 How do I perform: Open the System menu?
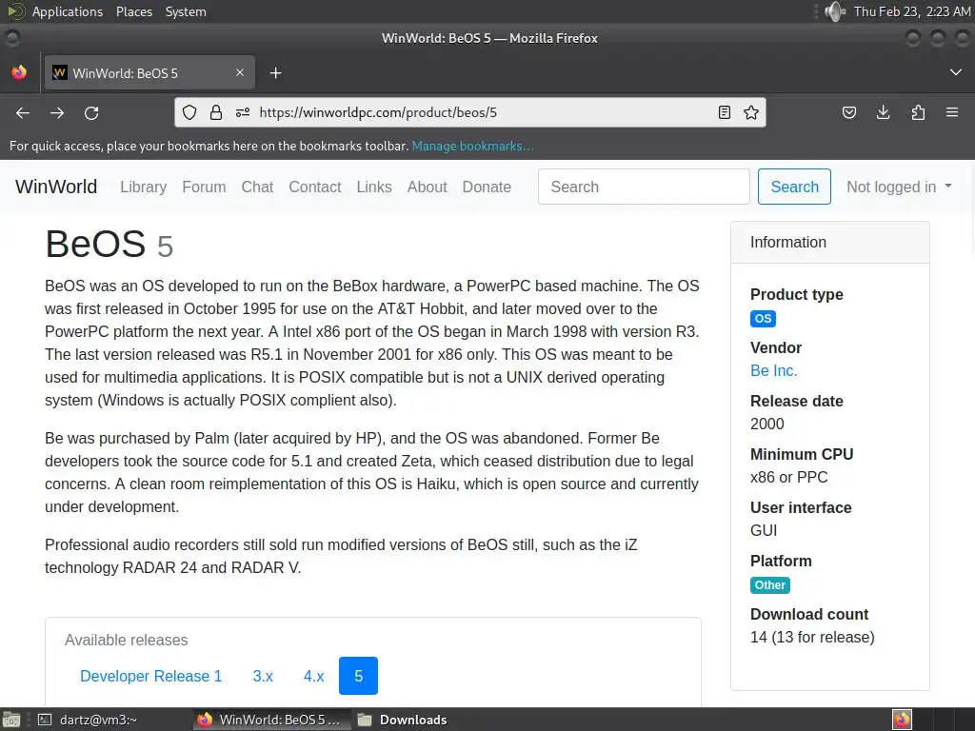click(x=186, y=11)
